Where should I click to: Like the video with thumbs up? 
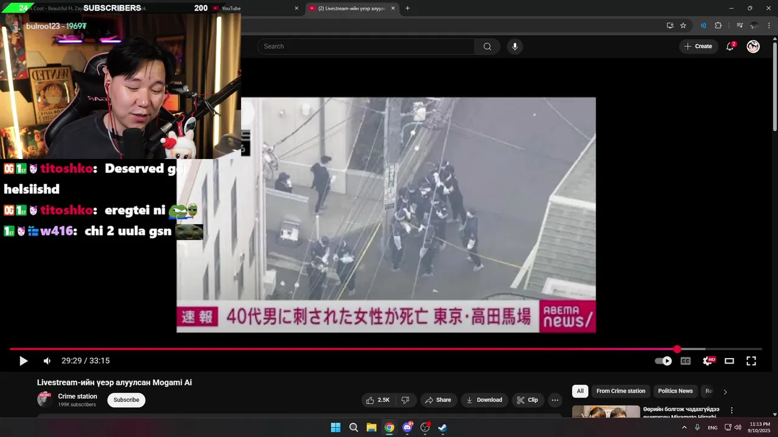(377, 400)
